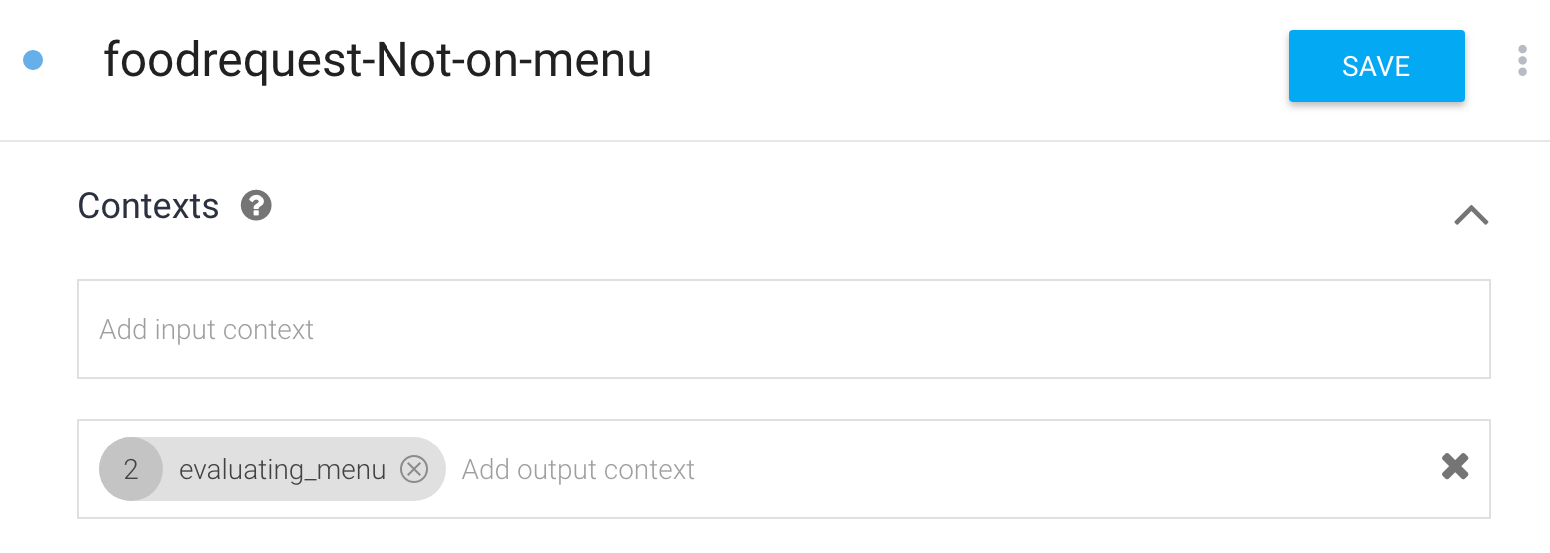Focus the Add output context placeholder
The image size is (1550, 553).
(x=578, y=470)
